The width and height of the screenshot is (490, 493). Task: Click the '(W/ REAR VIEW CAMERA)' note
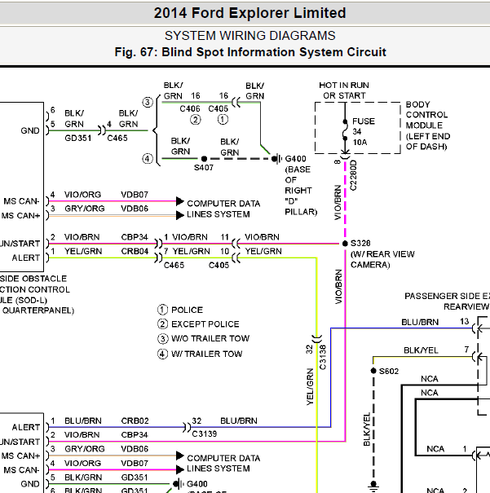coord(382,259)
